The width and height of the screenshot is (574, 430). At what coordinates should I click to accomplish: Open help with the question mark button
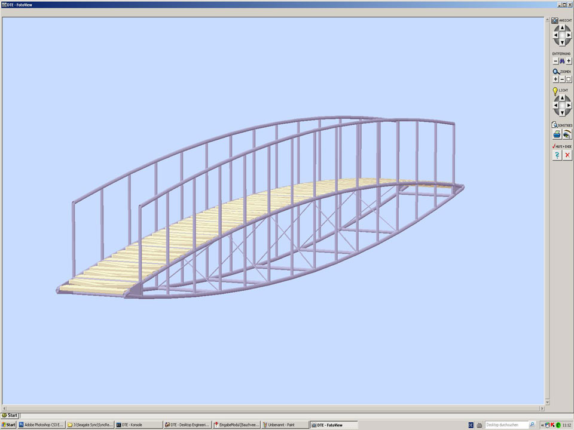coord(557,155)
